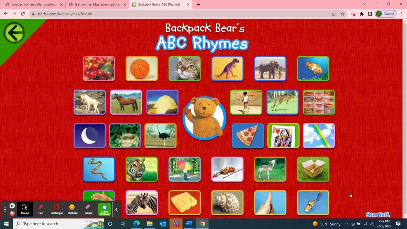407x229 pixels.
Task: Collapse the recorder toolbar with the chevron
Action: tap(116, 210)
